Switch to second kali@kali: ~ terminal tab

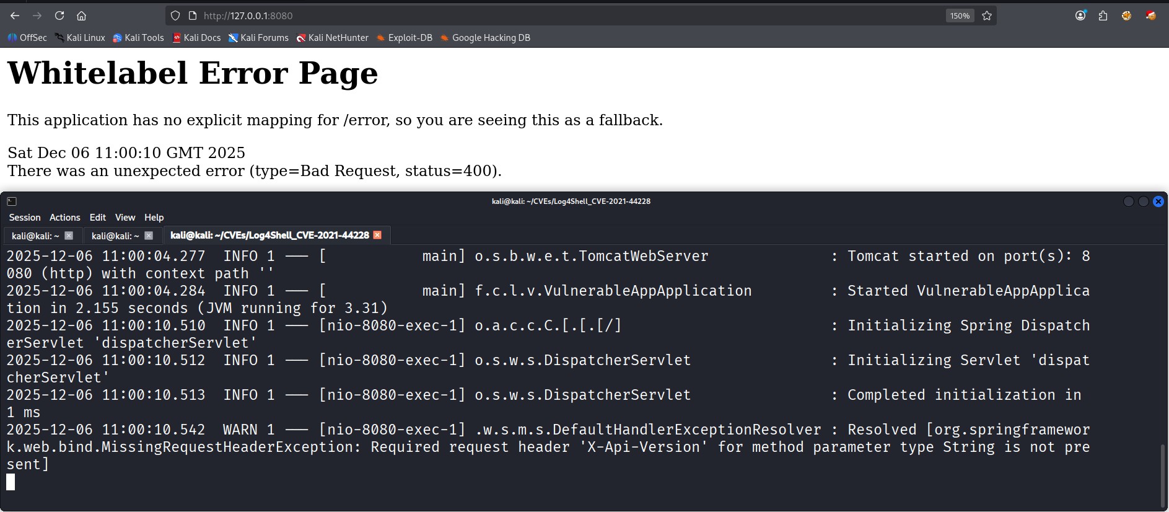[x=115, y=236]
